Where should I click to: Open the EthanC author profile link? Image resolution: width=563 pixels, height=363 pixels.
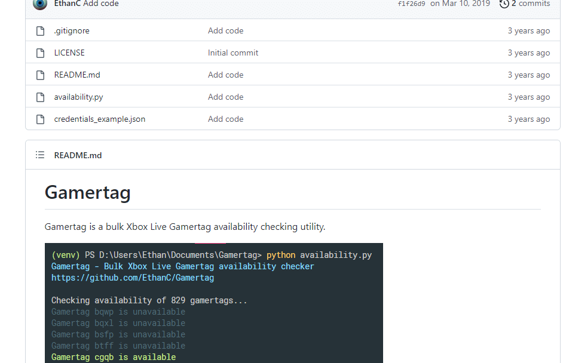pyautogui.click(x=67, y=4)
